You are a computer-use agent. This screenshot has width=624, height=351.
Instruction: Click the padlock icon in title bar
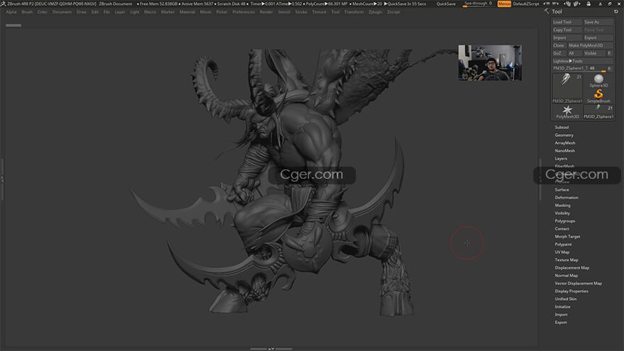(589, 4)
